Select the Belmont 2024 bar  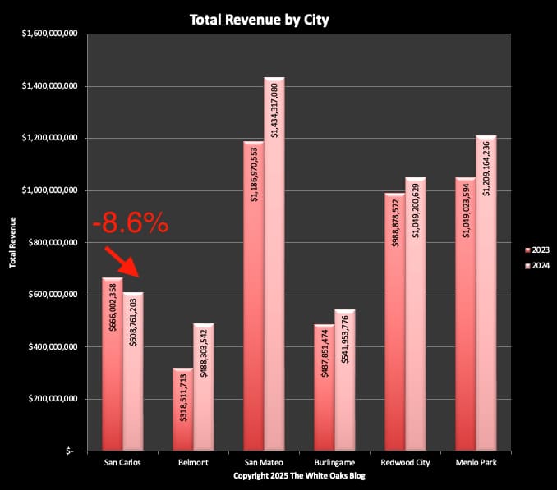[x=202, y=386]
